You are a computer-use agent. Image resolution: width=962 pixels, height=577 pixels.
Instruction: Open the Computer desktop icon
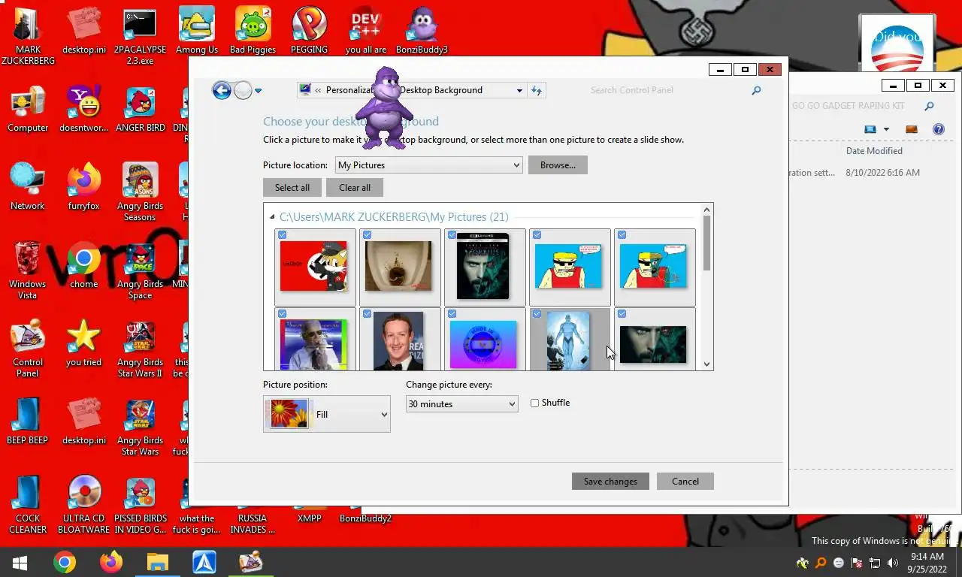(x=28, y=109)
